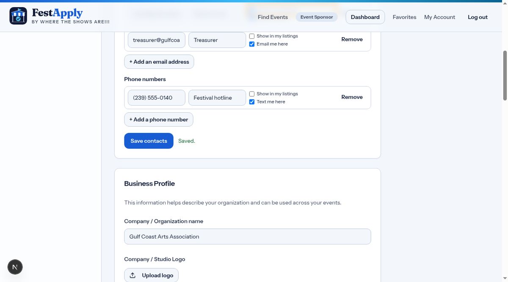Click the page vertical scrollbar

click(505, 76)
